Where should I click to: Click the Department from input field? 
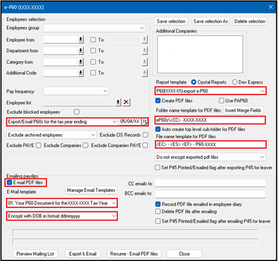pos(60,51)
